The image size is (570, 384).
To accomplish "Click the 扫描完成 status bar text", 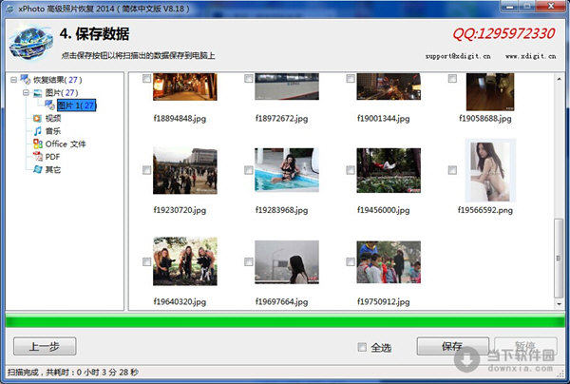I will [73, 372].
